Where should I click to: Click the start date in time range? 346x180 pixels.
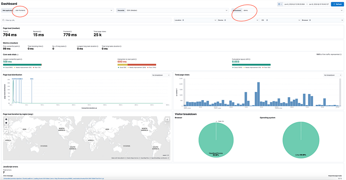pyautogui.click(x=295, y=4)
